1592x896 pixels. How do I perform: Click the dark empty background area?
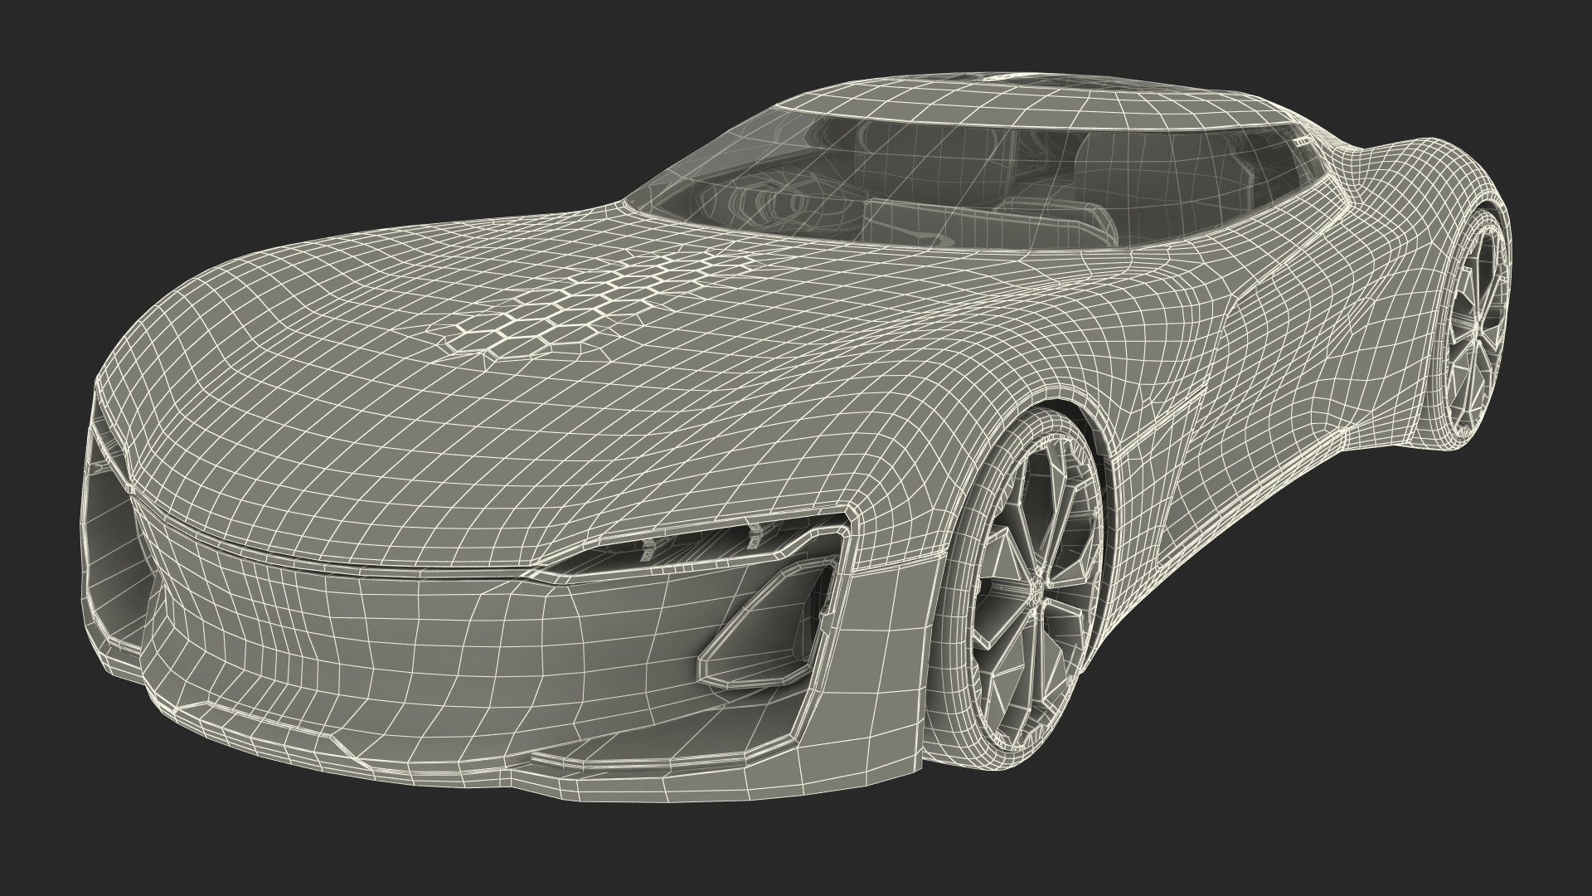[x=249, y=124]
